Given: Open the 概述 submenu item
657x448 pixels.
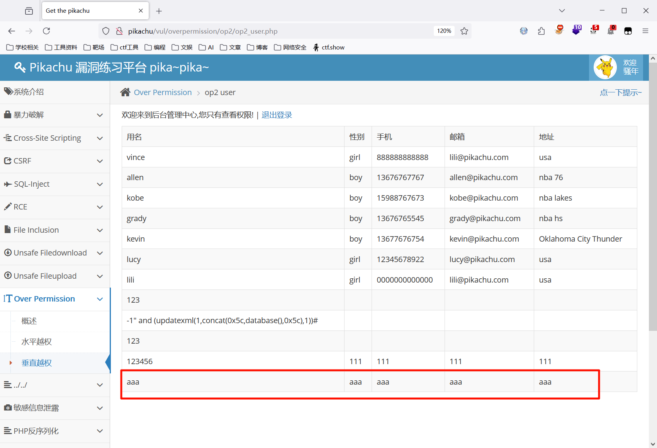Looking at the screenshot, I should point(55,321).
